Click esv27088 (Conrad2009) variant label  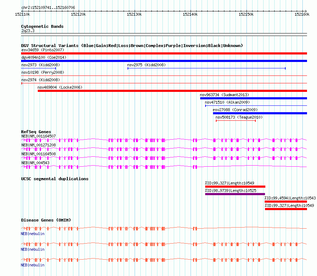235,110
